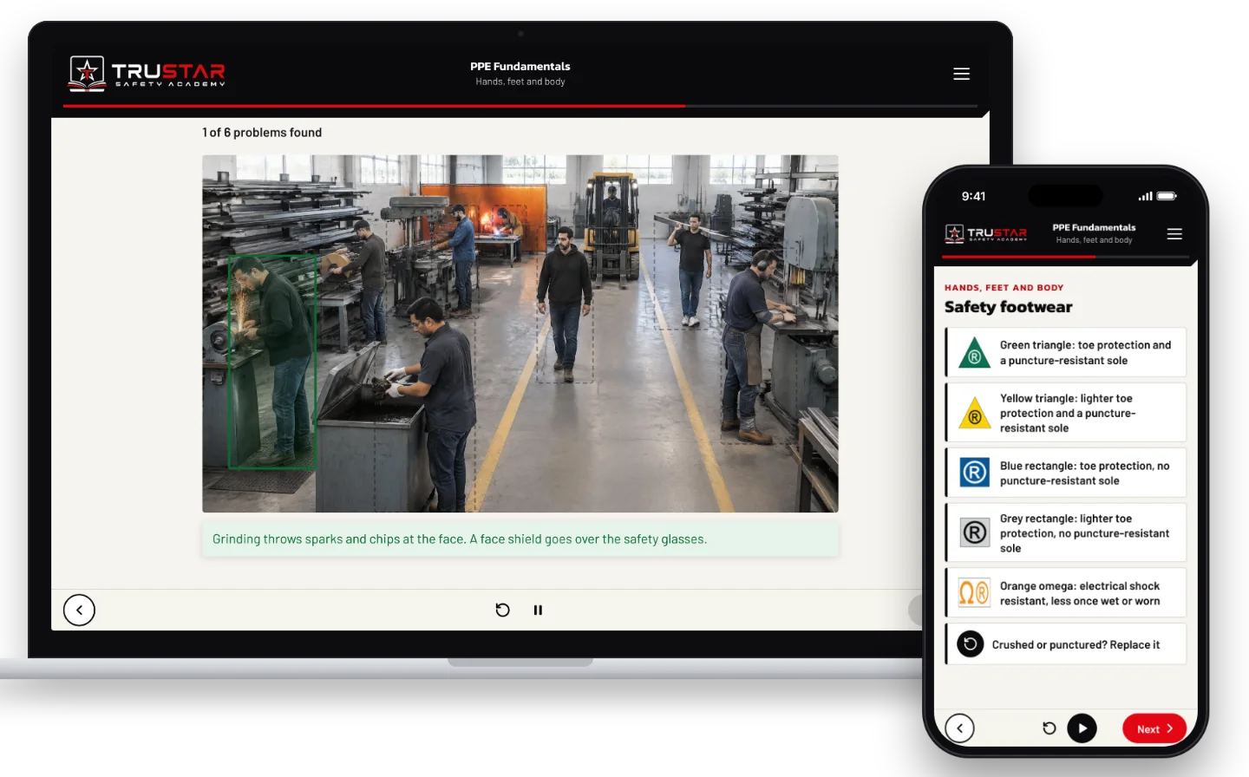Open the hamburger menu on the phone screen
Viewport: 1249px width, 777px height.
pyautogui.click(x=1174, y=234)
